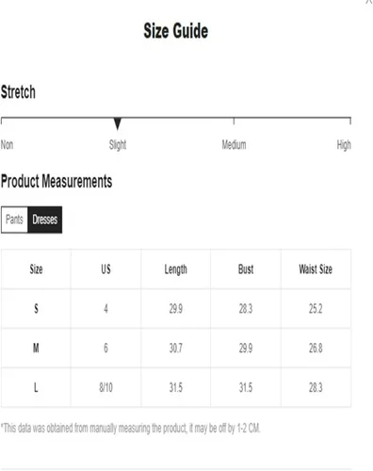Switch to the Pants tab
The height and width of the screenshot is (471, 373).
14,219
